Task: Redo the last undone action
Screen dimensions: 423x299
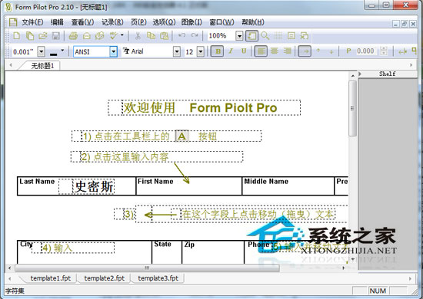Action: click(195, 35)
